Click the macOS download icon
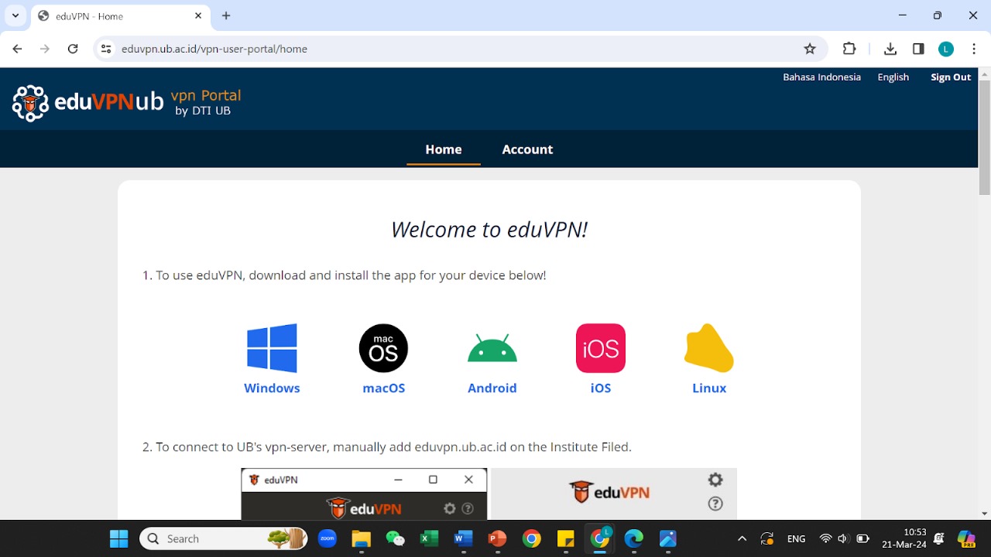The height and width of the screenshot is (557, 991). pos(383,348)
